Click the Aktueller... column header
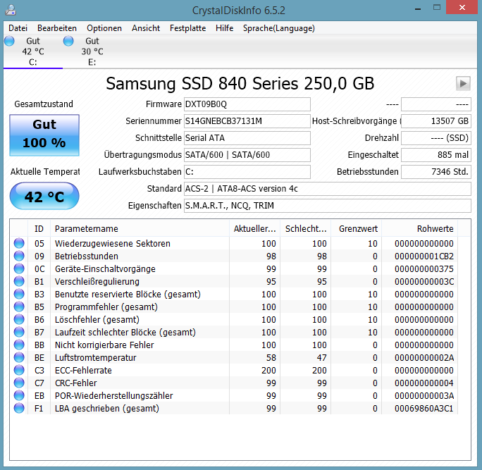482x470 pixels. click(255, 229)
